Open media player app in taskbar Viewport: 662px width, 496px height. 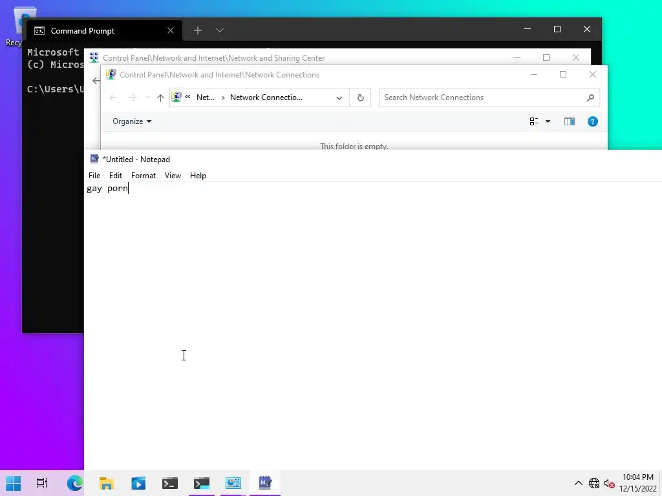coord(138,483)
